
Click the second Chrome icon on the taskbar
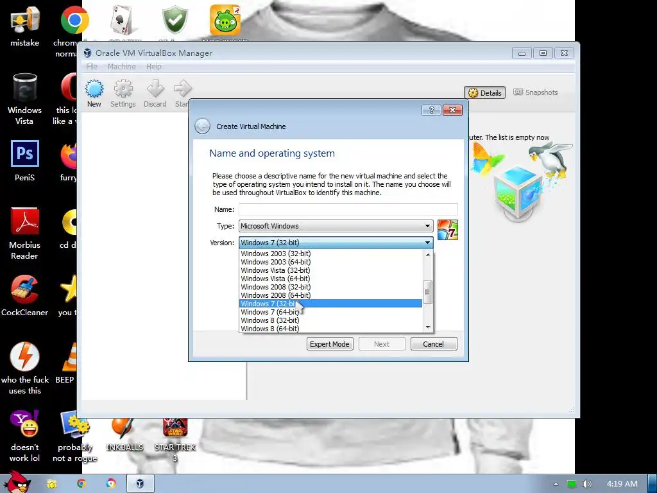pyautogui.click(x=111, y=484)
